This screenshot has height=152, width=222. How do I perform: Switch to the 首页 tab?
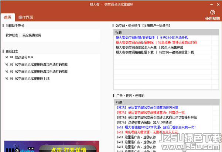point(8,17)
